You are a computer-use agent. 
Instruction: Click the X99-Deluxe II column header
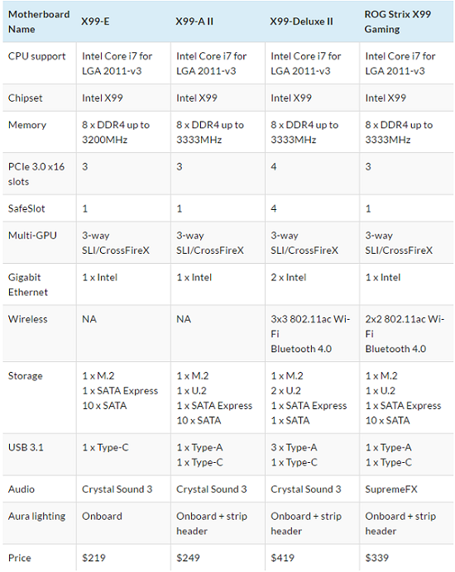pos(301,21)
